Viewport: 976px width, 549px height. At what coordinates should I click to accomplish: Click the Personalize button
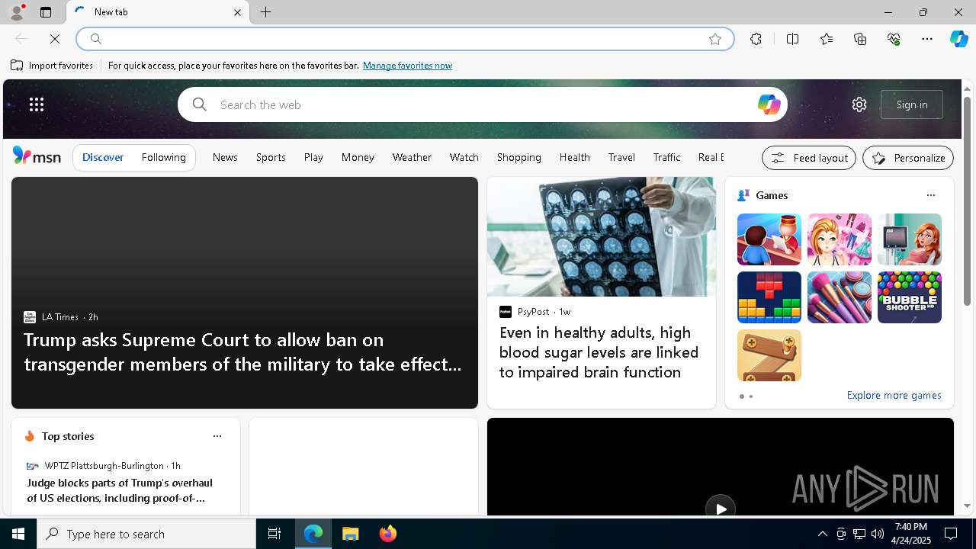908,158
